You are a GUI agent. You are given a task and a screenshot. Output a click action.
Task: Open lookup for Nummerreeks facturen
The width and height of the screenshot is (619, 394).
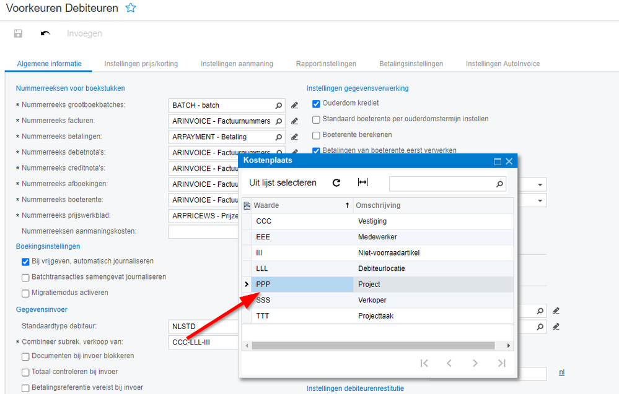278,121
